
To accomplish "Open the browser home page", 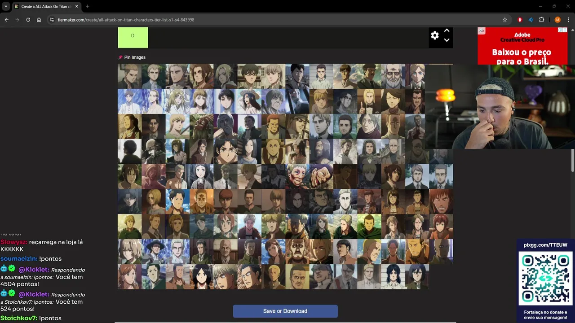I will [39, 20].
